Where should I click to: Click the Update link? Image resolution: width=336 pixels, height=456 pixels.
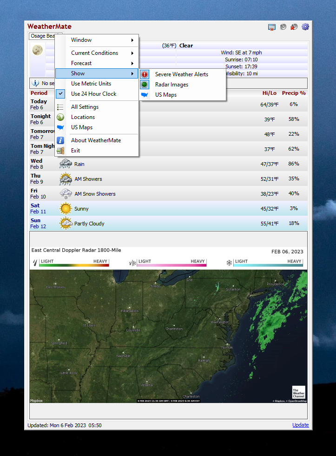[300, 425]
